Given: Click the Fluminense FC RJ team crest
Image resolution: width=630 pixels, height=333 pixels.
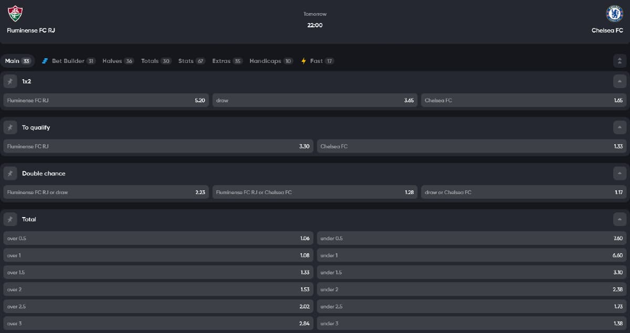Looking at the screenshot, I should tap(16, 13).
